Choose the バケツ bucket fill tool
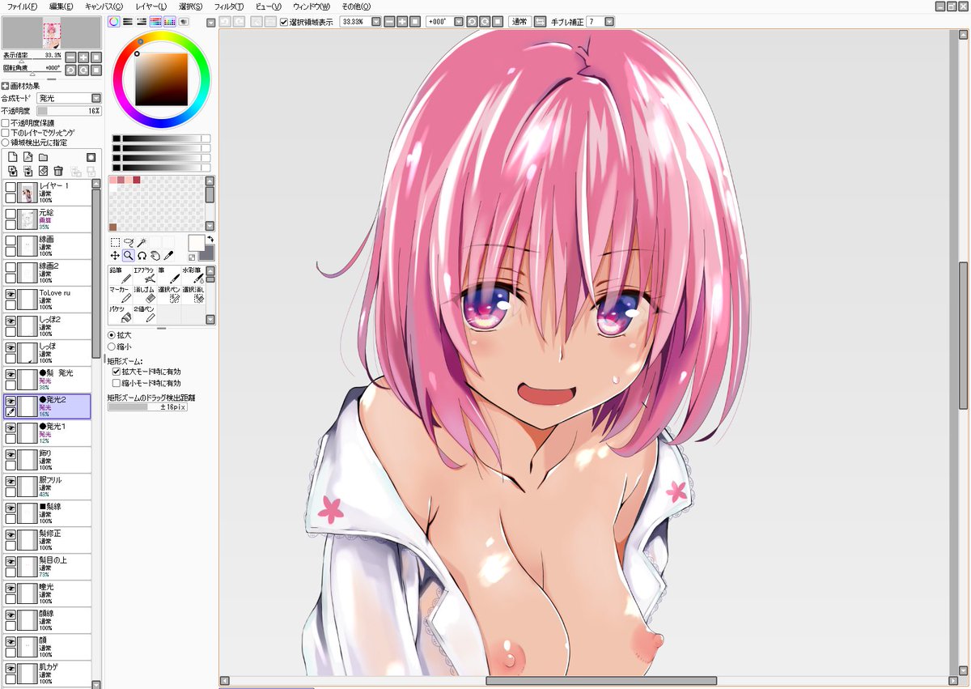 (120, 314)
